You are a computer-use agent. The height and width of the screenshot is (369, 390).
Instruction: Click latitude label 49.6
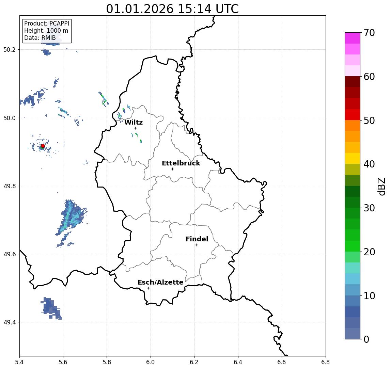click(x=10, y=254)
